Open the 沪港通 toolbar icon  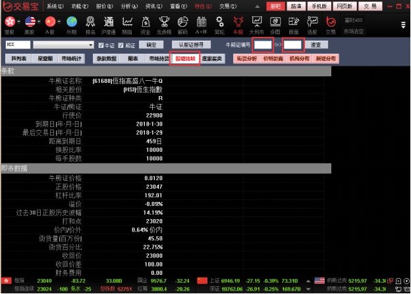point(109,22)
